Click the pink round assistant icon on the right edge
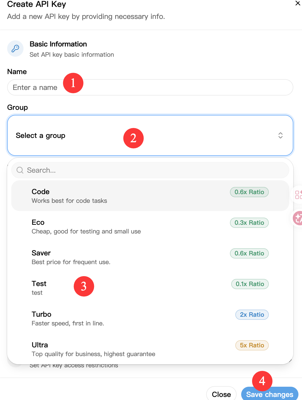302x400 pixels. pos(298,218)
